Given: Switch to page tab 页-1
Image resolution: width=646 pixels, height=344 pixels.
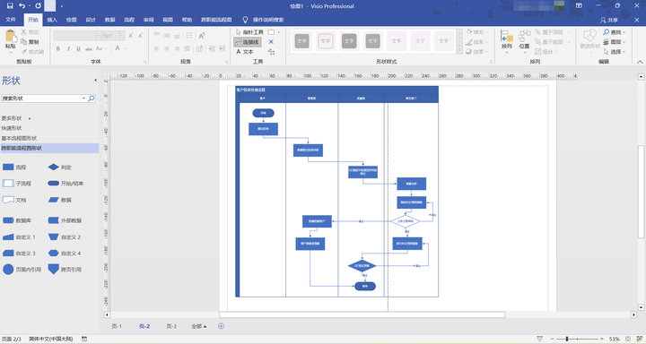Looking at the screenshot, I should point(117,326).
